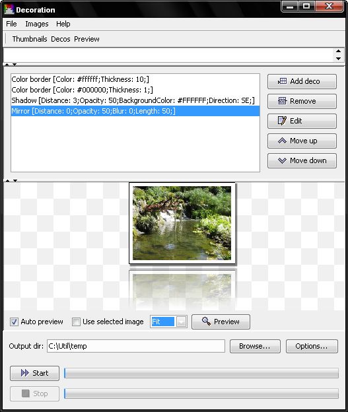The image size is (348, 412).
Task: Click the Move up chevron icon
Action: point(282,141)
